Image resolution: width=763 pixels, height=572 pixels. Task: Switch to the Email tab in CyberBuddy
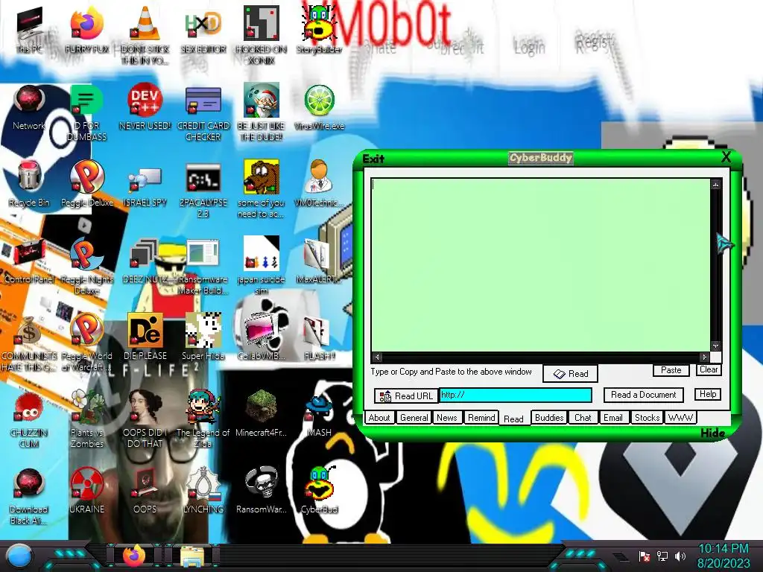coord(612,418)
